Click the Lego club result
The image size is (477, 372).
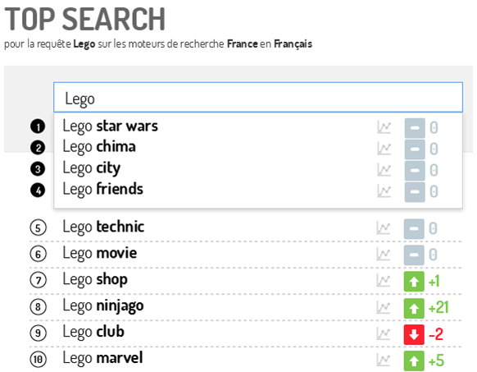[93, 332]
